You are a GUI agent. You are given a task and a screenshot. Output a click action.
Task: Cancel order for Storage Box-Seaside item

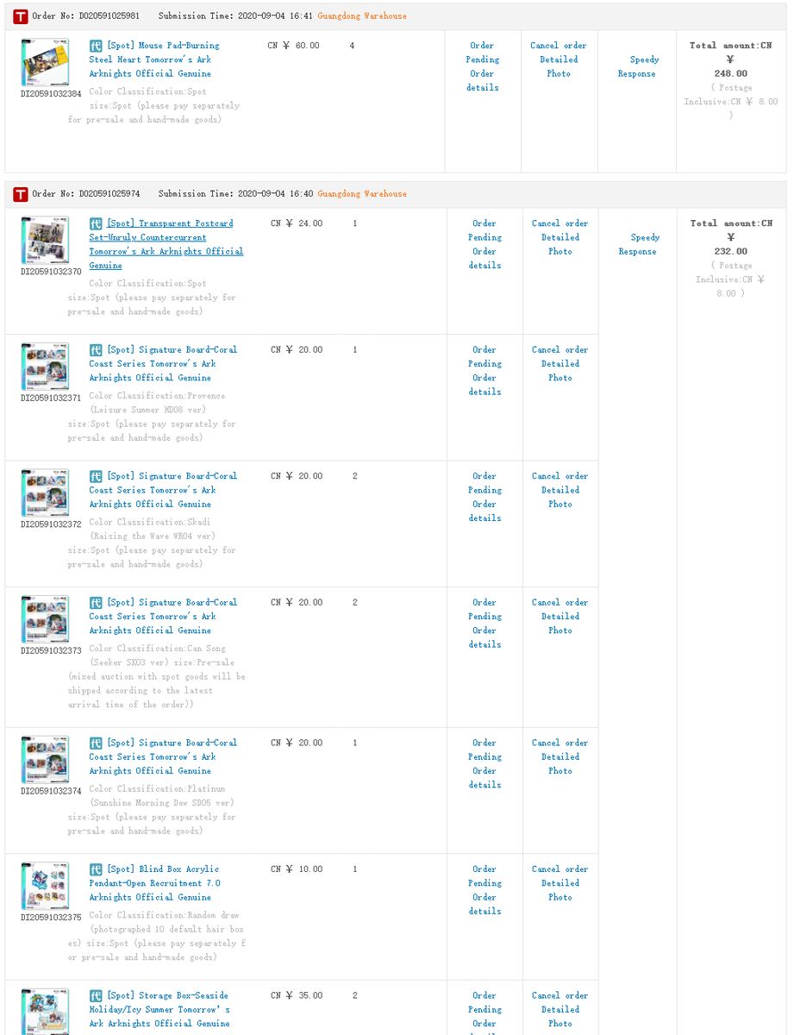pos(560,995)
